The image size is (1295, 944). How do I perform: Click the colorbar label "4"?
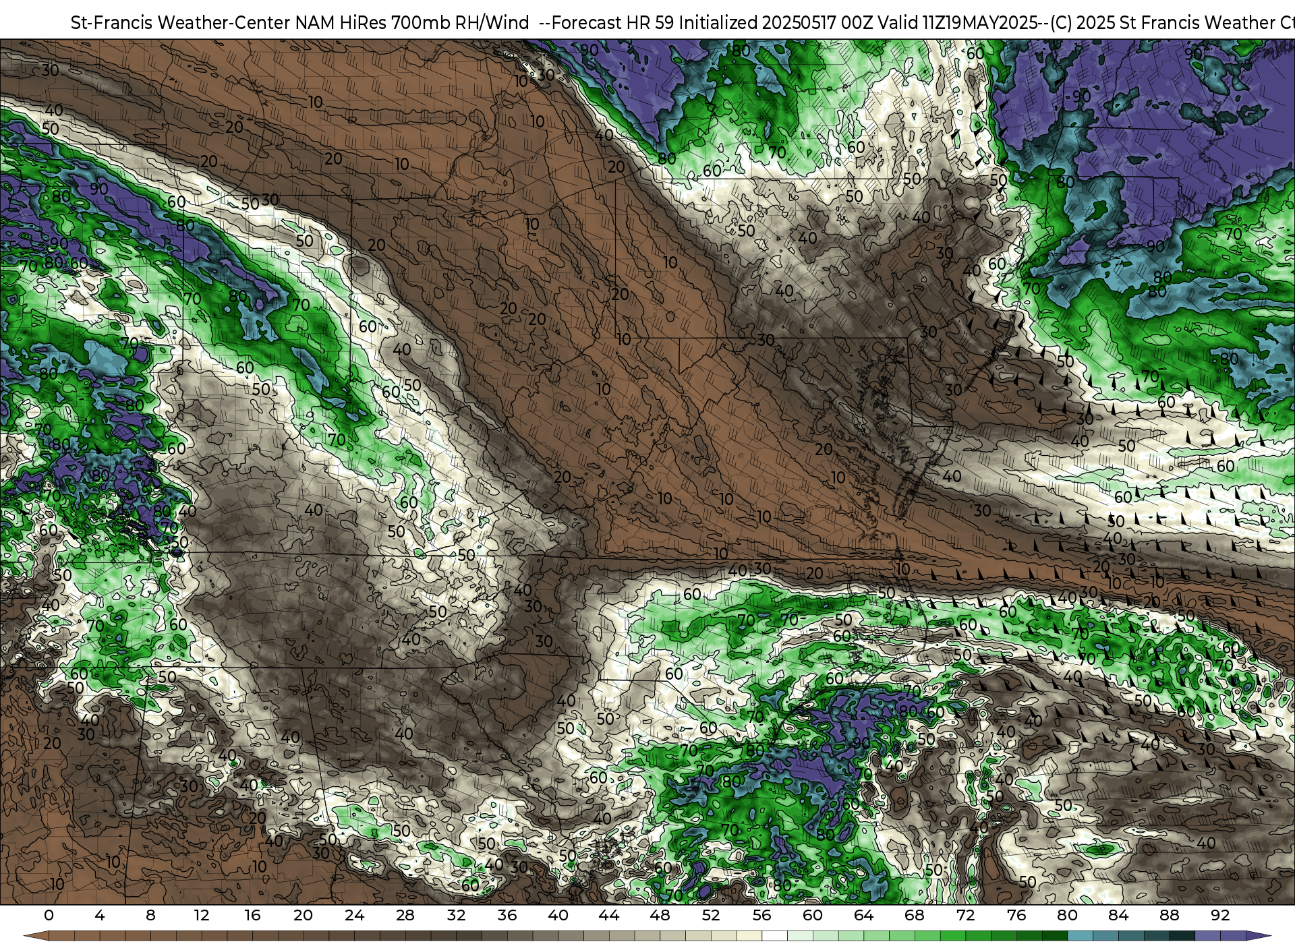(100, 915)
